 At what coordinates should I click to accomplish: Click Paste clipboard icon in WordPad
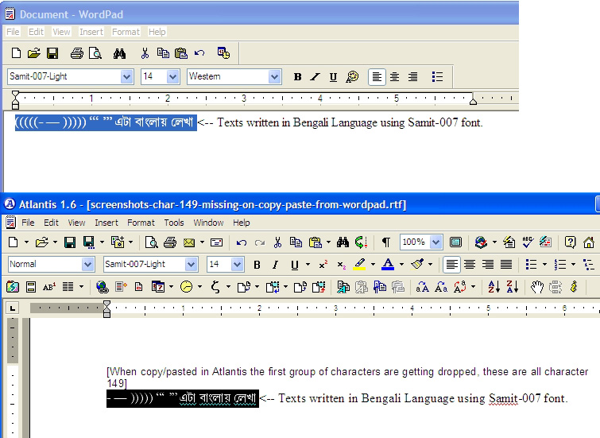(180, 52)
